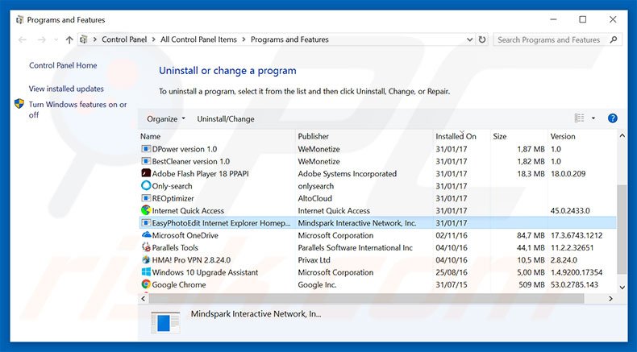This screenshot has height=352, width=637.
Task: Sort by Version column header
Action: [582, 136]
